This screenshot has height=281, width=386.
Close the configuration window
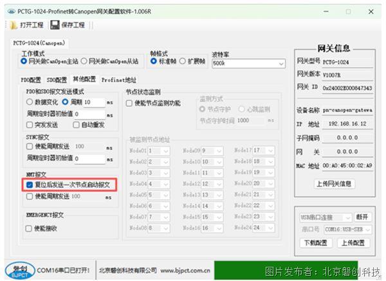coord(371,12)
